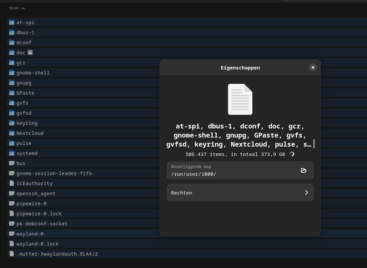The height and width of the screenshot is (268, 367).
Task: Click the at-spi folder icon
Action: (x=12, y=22)
